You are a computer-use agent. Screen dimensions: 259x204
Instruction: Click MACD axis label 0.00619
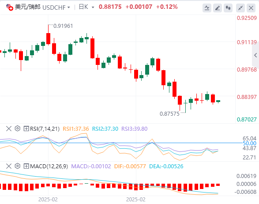pyautogui.click(x=246, y=176)
